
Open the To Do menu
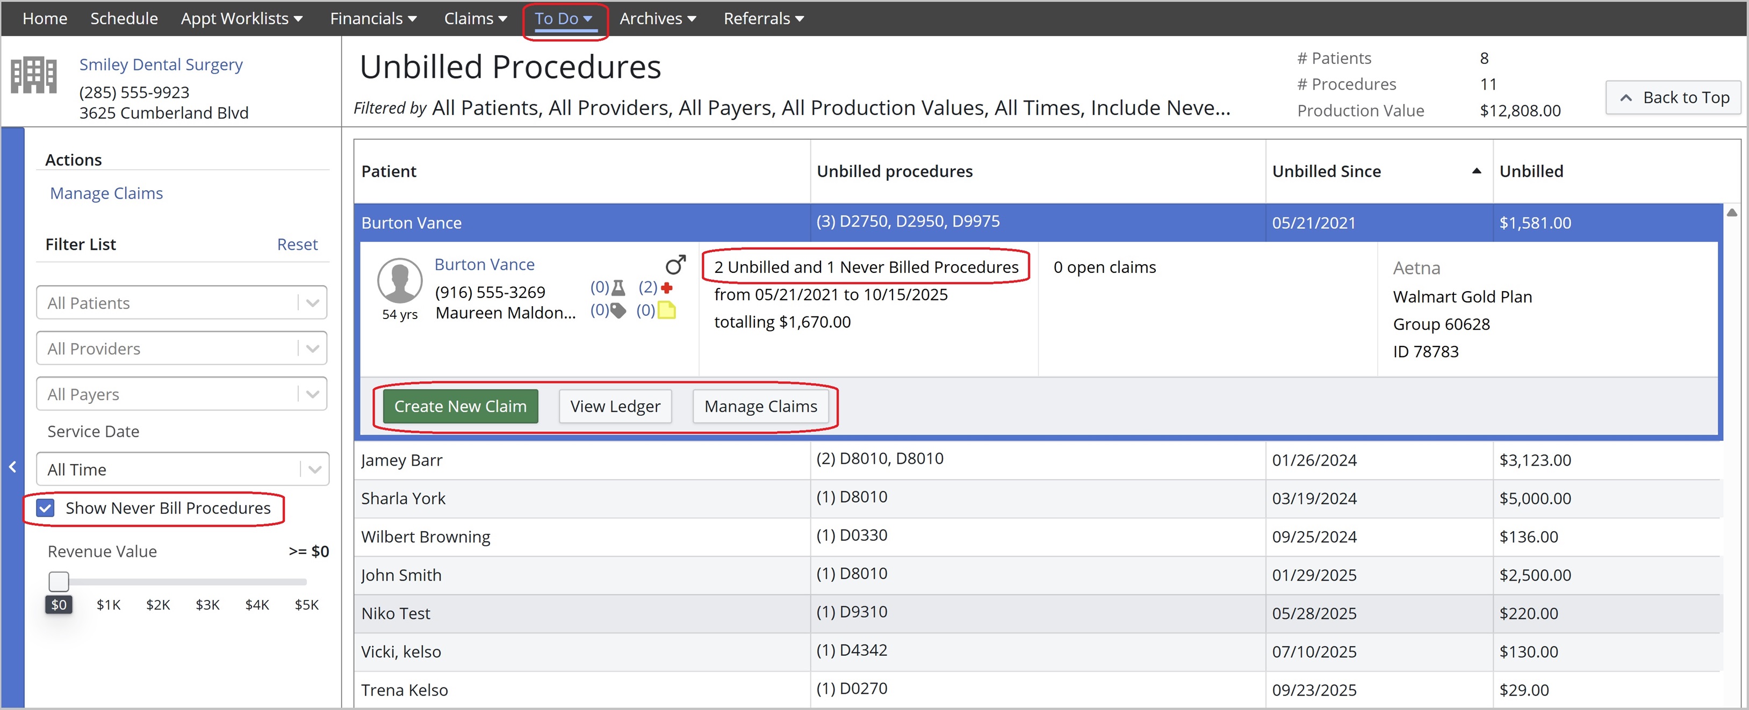[x=563, y=18]
